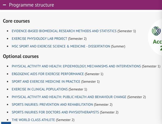This screenshot has width=162, height=124.
Task: Open the accreditation logo badge
Action: 156,31
